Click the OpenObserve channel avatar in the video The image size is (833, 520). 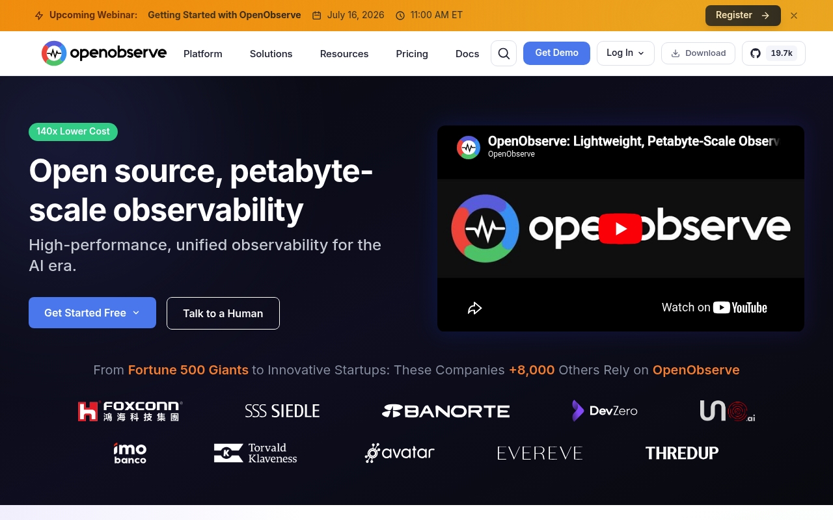pos(469,148)
